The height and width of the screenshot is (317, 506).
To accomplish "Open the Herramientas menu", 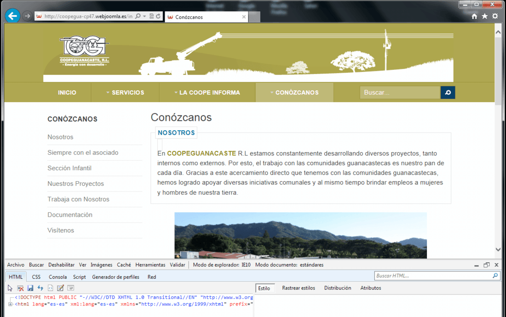I will click(x=150, y=265).
